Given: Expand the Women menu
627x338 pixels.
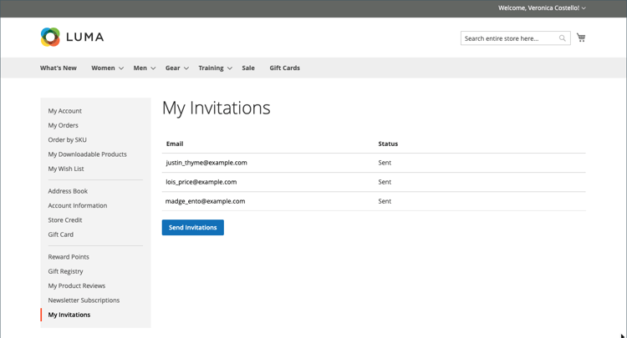Looking at the screenshot, I should 107,68.
